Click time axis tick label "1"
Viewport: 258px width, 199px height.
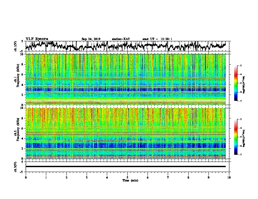point(46,178)
